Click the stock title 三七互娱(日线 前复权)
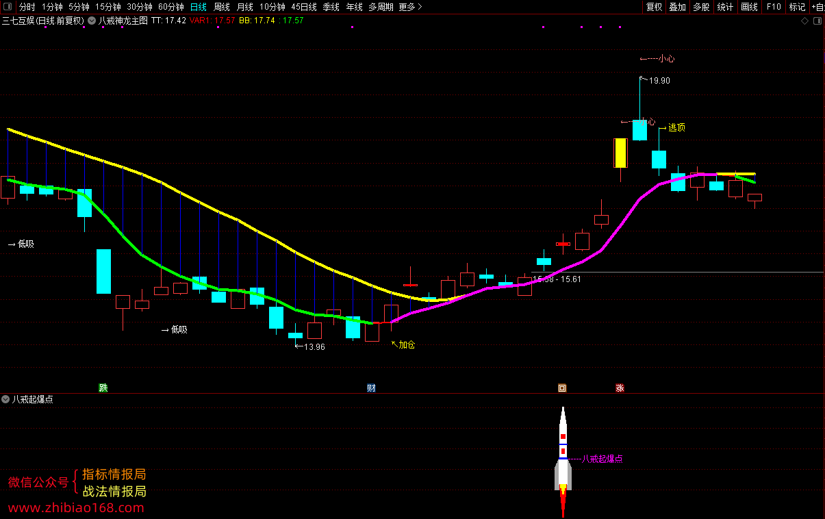 pyautogui.click(x=43, y=21)
